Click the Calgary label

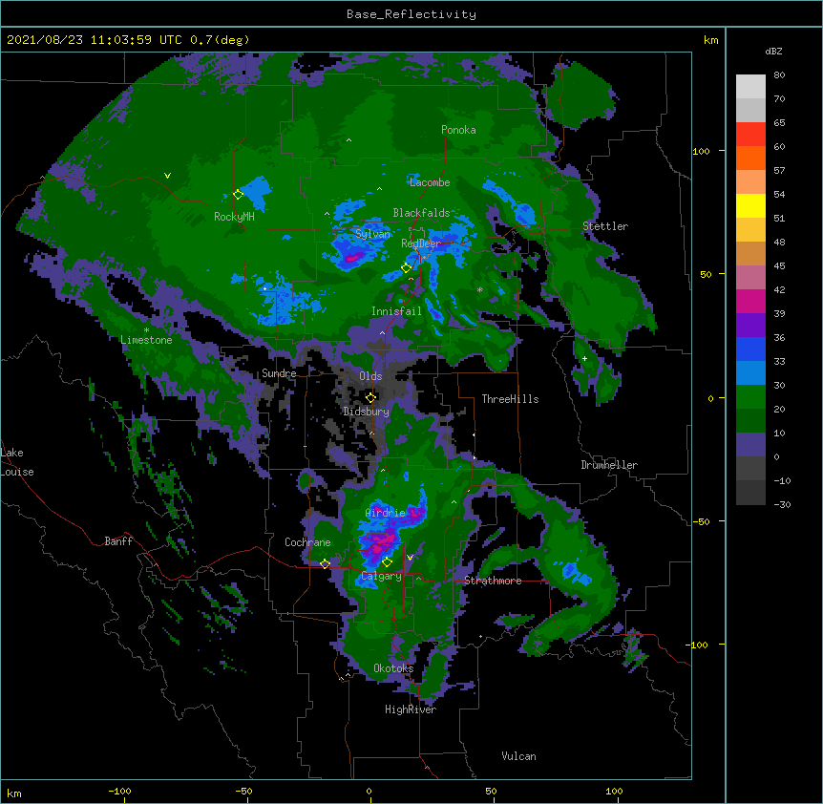[382, 576]
